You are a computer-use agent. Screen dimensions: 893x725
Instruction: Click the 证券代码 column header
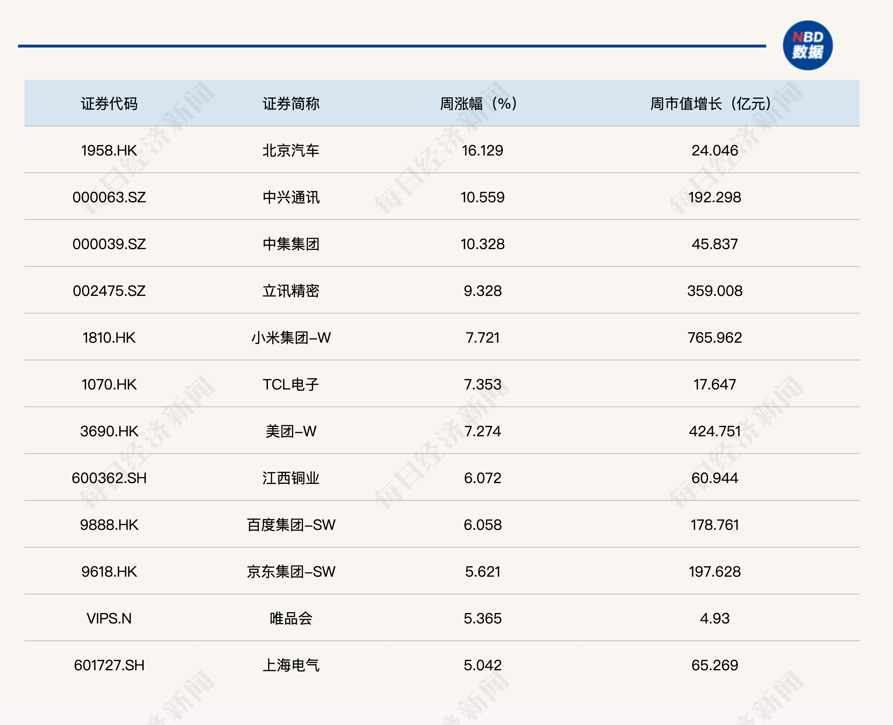[x=109, y=104]
